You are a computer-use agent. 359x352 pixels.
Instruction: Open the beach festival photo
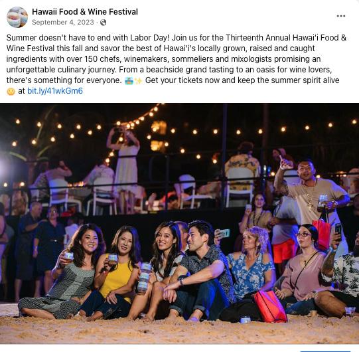coord(179,224)
